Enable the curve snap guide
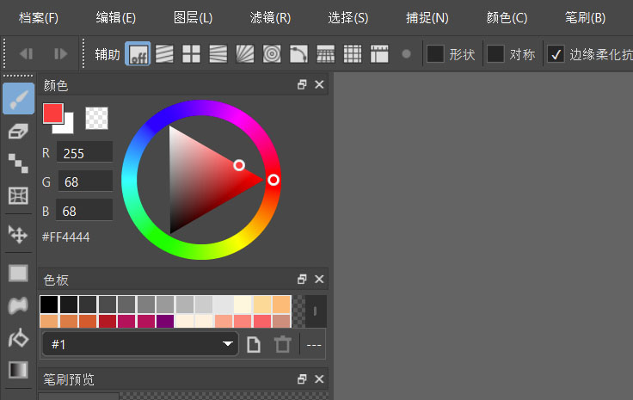Screen dimensions: 633x400 click(298, 53)
